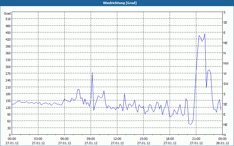Click the '420' y-axis label
Screen dimensions: 234x146
pos(8,39)
